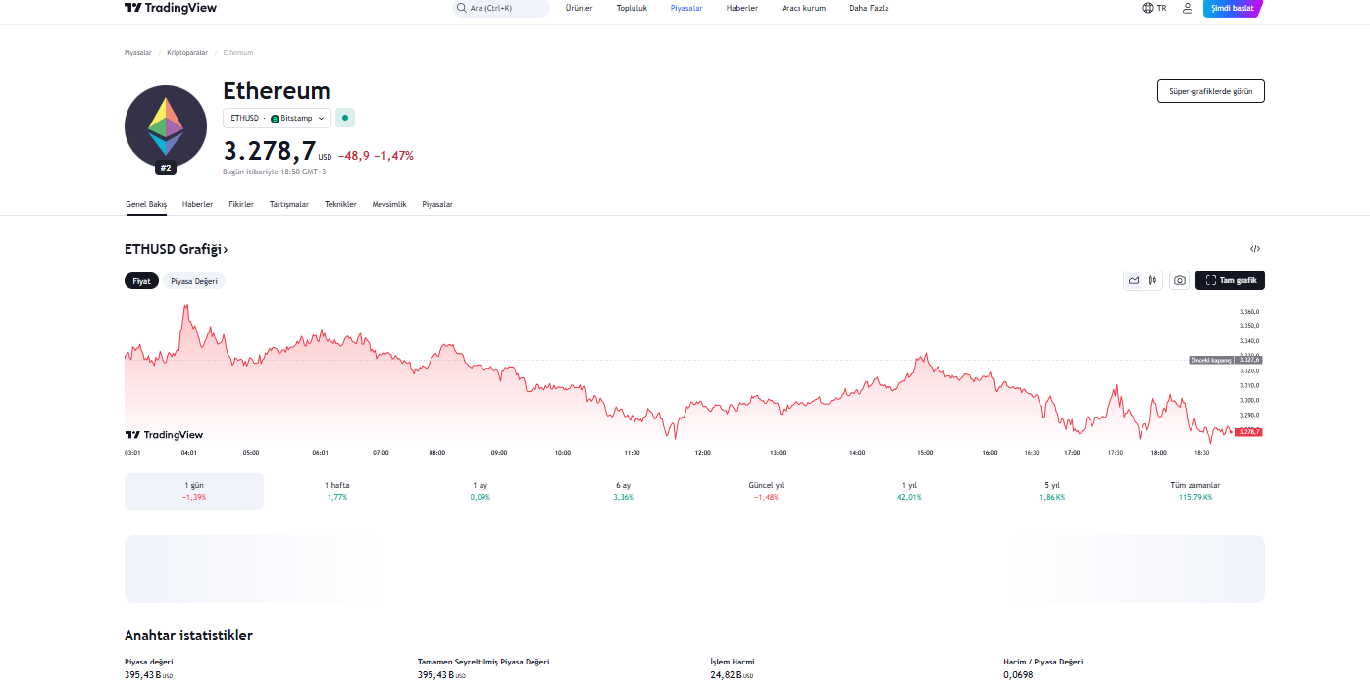This screenshot has width=1370, height=689.
Task: Select the 1 ay time range
Action: pos(481,491)
